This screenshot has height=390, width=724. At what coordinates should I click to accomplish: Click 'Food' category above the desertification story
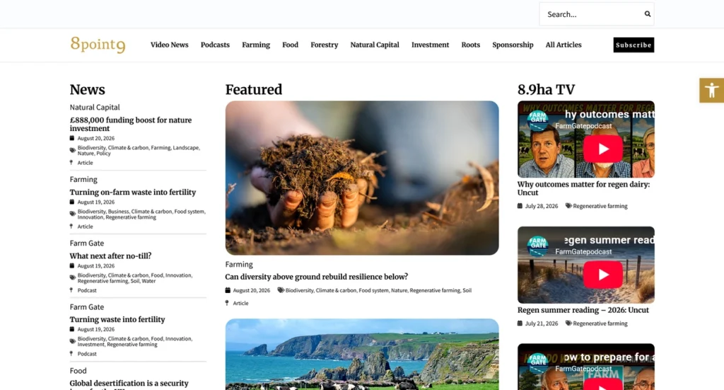pyautogui.click(x=78, y=371)
